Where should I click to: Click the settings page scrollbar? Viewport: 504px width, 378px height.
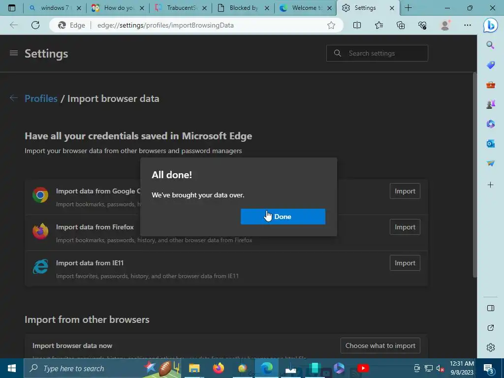475,175
